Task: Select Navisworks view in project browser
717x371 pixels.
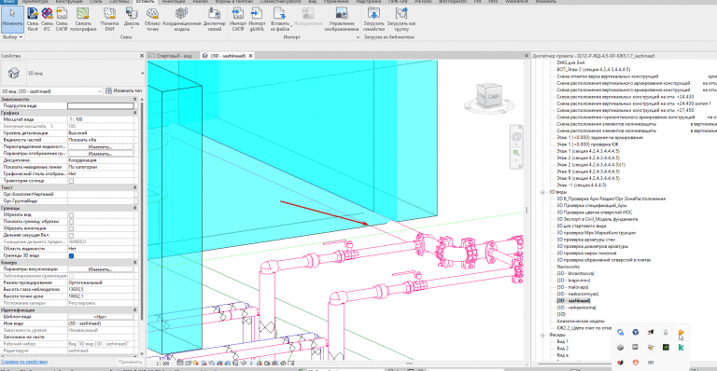Action: click(568, 267)
